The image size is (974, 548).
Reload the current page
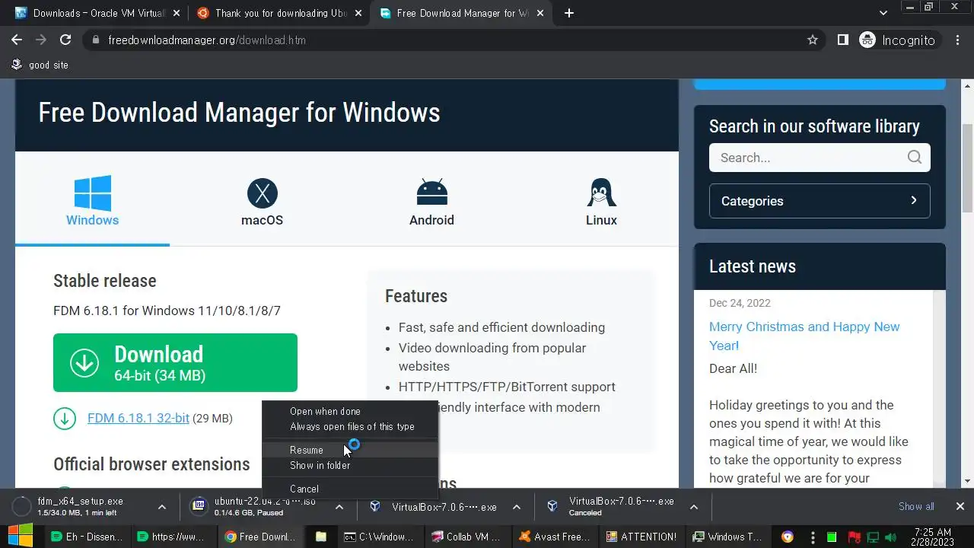pos(65,40)
